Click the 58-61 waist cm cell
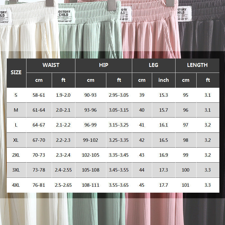 point(39,95)
